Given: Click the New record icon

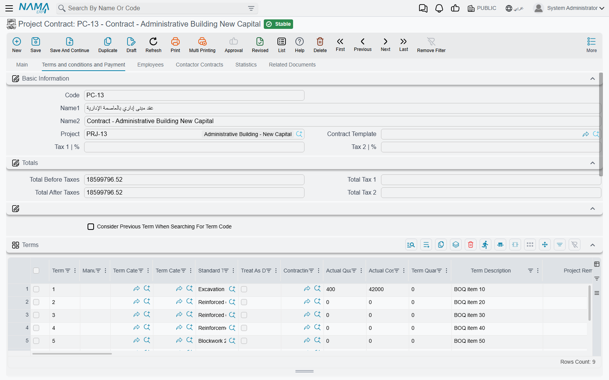Looking at the screenshot, I should pyautogui.click(x=17, y=41).
